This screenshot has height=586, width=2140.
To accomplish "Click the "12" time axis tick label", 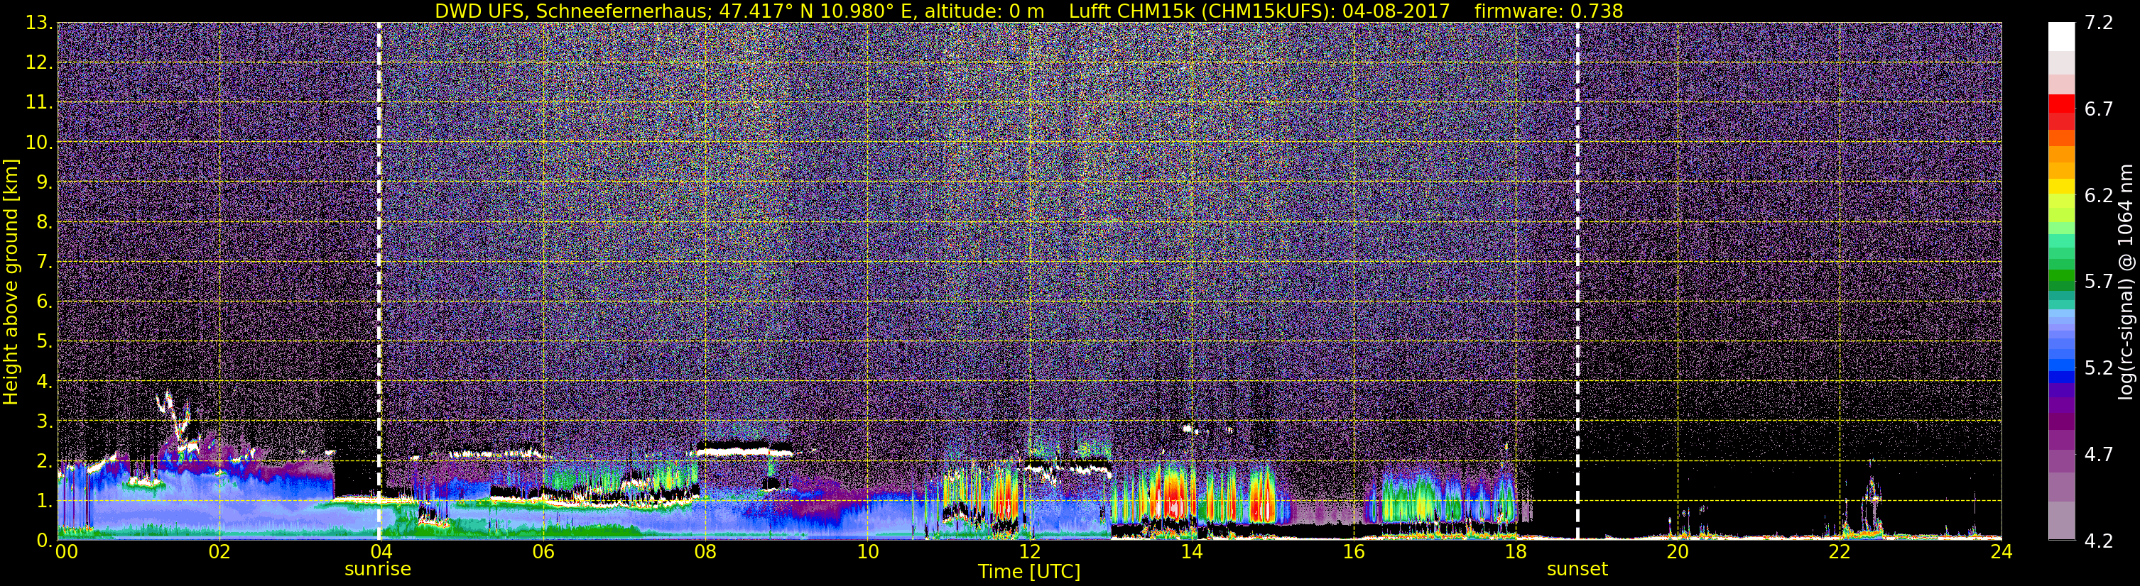I will coord(1029,553).
